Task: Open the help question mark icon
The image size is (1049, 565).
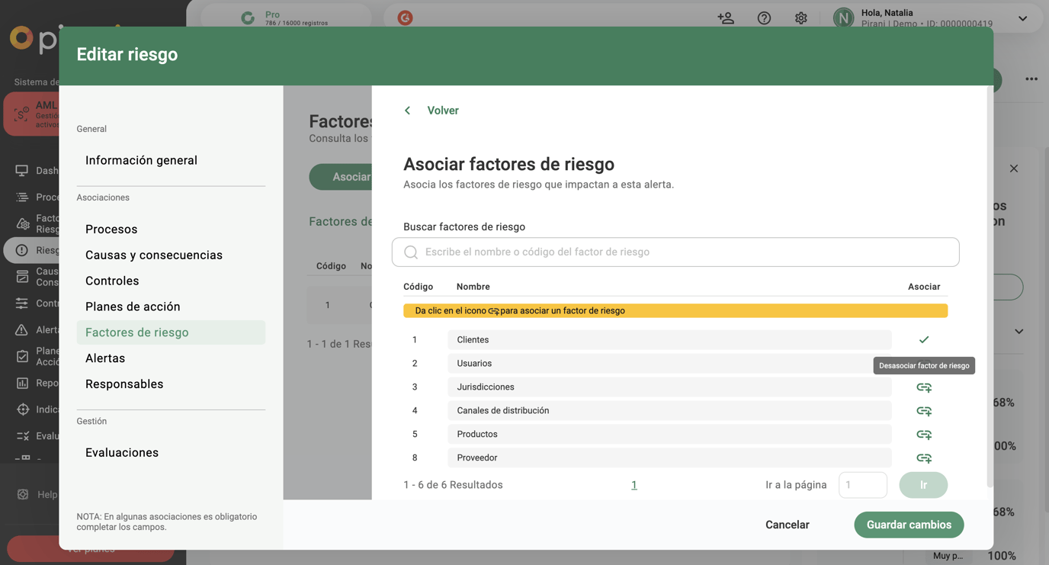Action: point(764,18)
